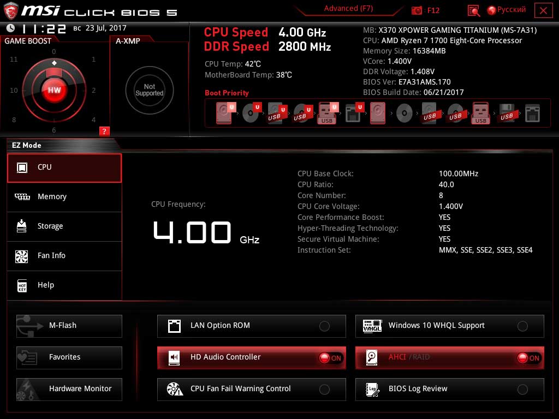This screenshot has height=419, width=559.
Task: Toggle LAN Option ROM
Action: pos(251,326)
